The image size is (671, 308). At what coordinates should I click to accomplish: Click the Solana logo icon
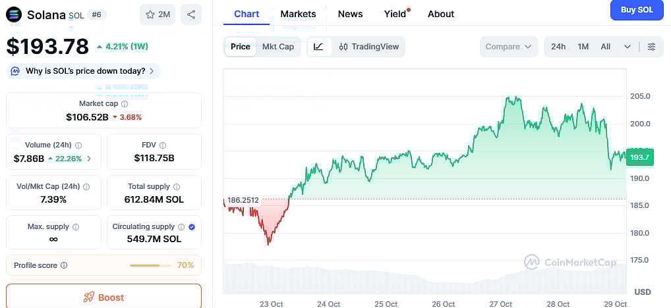pyautogui.click(x=14, y=14)
